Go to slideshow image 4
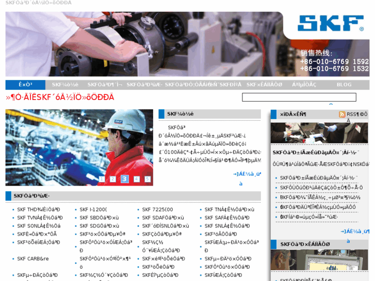This screenshot has width=375, height=281. 136,179
